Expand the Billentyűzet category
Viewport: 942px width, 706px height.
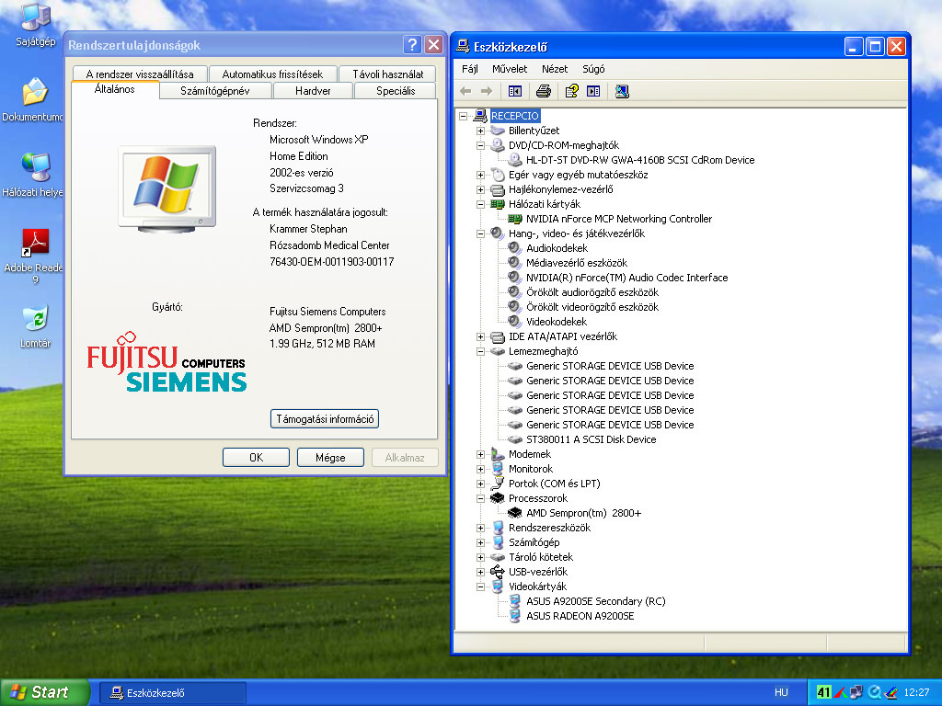tap(480, 131)
